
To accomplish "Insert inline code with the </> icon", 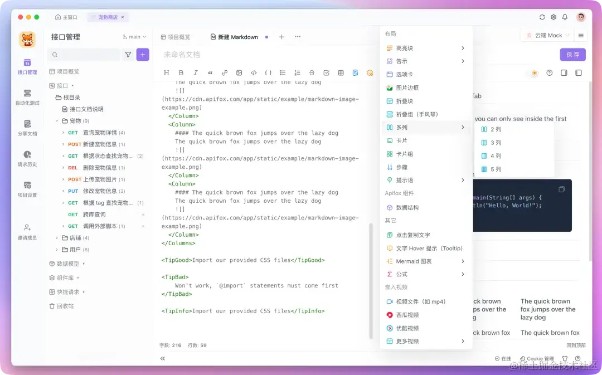I will coord(254,73).
